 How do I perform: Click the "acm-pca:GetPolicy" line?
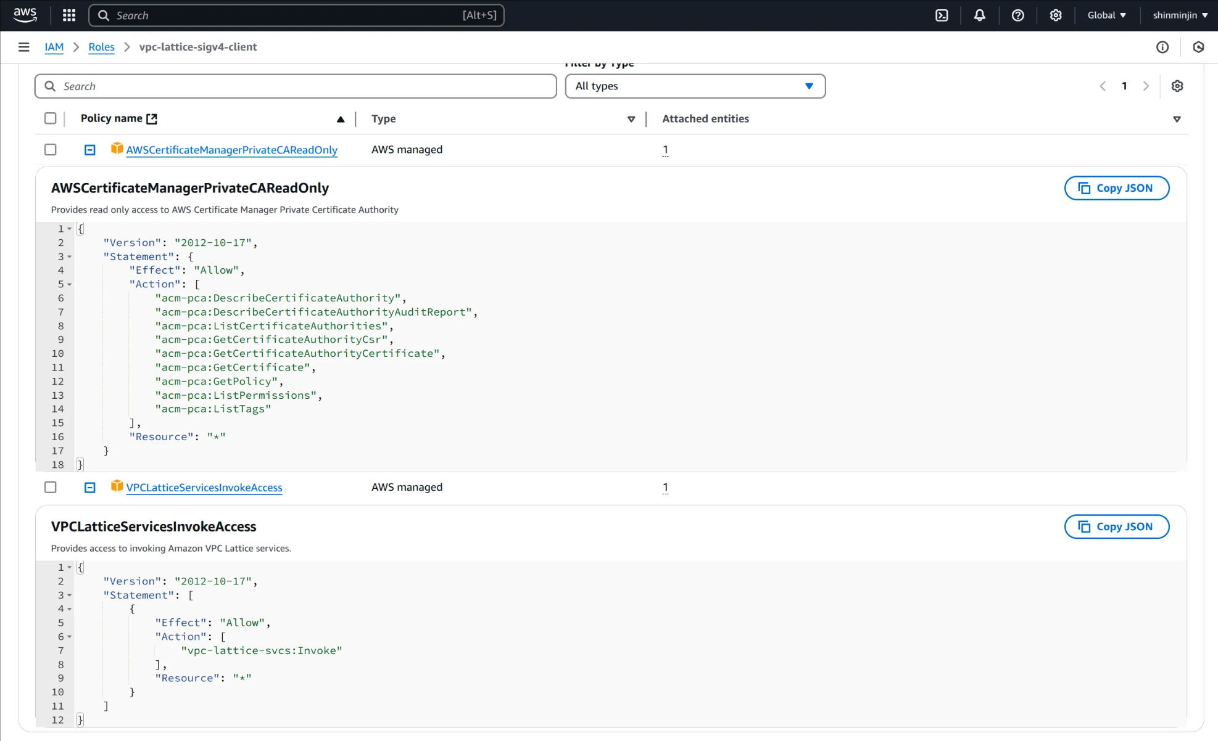pyautogui.click(x=219, y=381)
